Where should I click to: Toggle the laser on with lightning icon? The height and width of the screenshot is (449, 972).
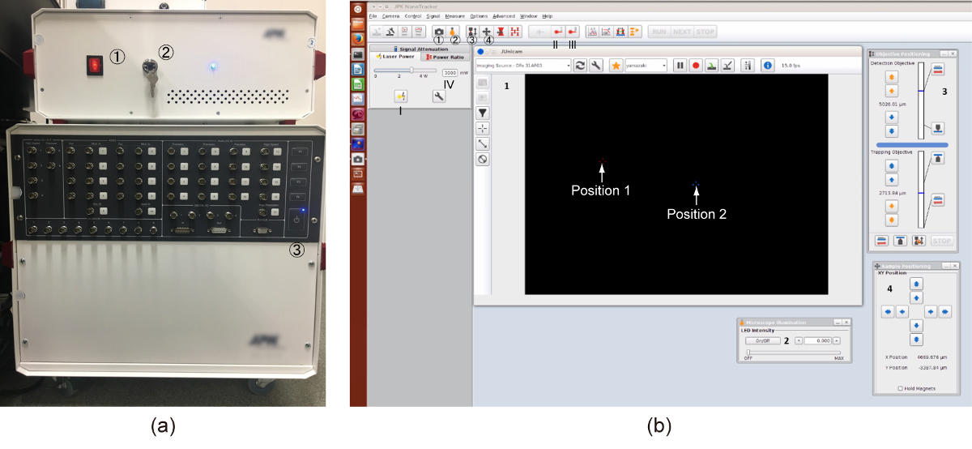click(x=402, y=96)
